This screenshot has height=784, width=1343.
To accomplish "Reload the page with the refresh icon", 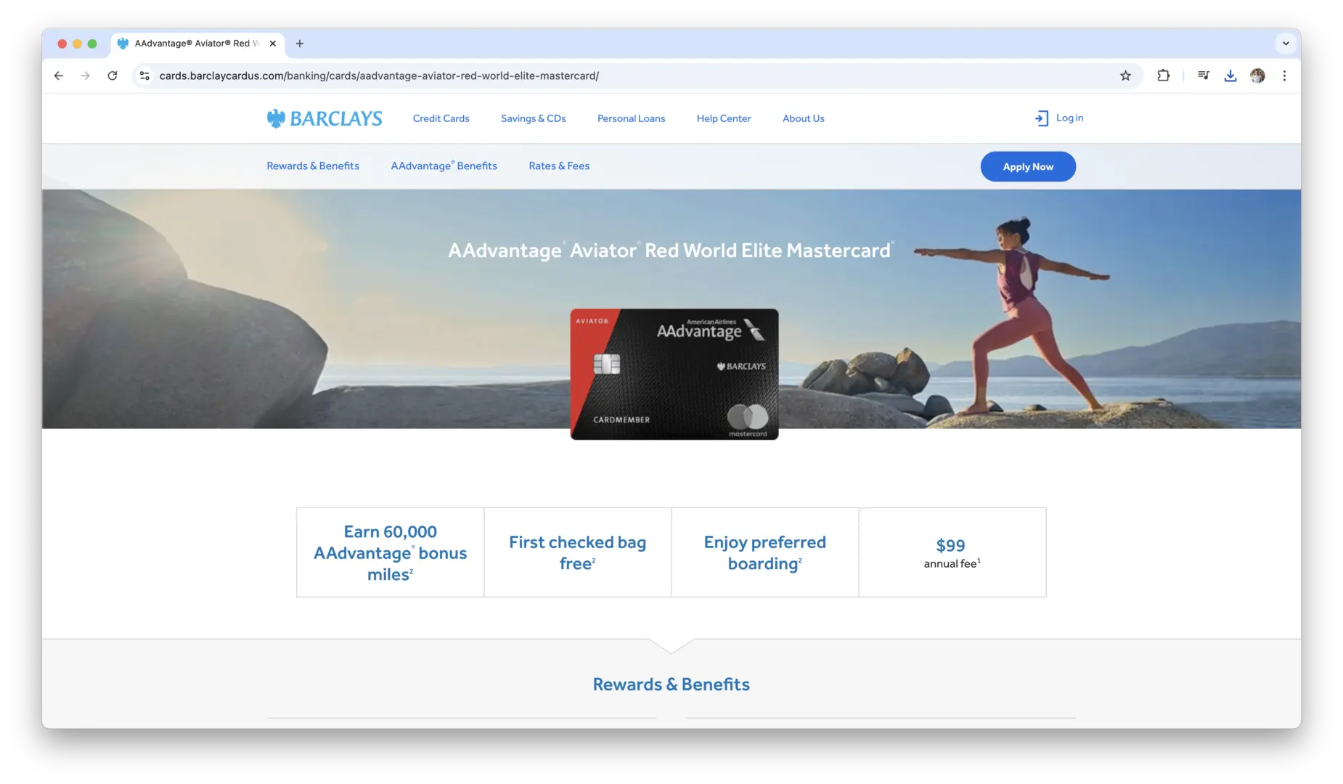I will (113, 75).
